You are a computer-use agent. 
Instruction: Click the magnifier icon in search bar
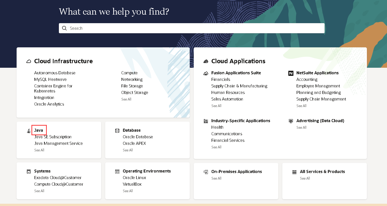(64, 28)
